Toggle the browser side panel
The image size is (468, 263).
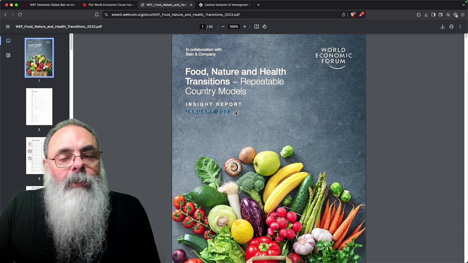coord(433,15)
